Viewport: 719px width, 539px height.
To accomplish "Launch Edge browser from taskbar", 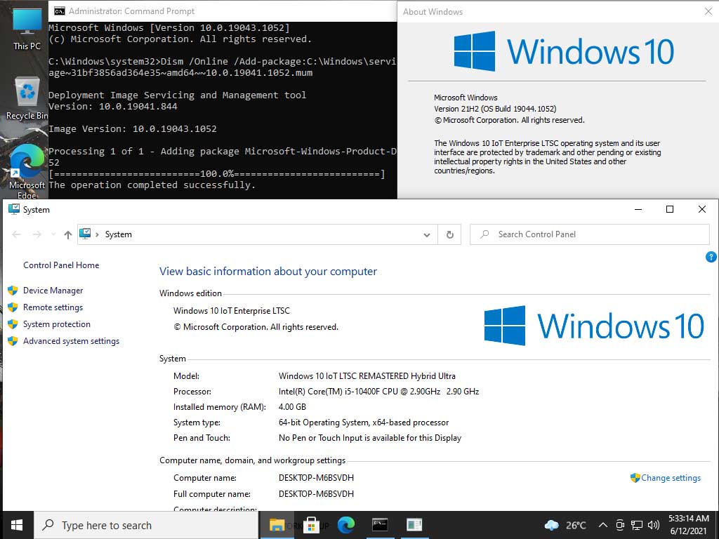I will [345, 525].
